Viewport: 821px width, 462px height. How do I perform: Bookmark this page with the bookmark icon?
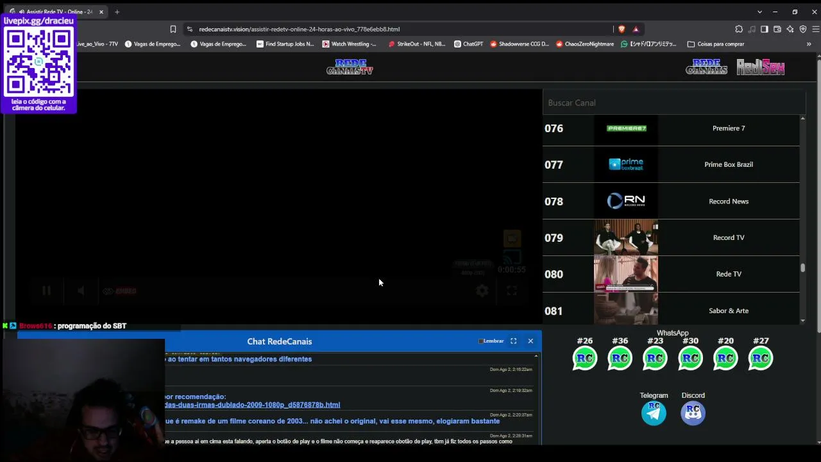pos(173,29)
